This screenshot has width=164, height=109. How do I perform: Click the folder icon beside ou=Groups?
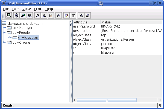coord(9,43)
